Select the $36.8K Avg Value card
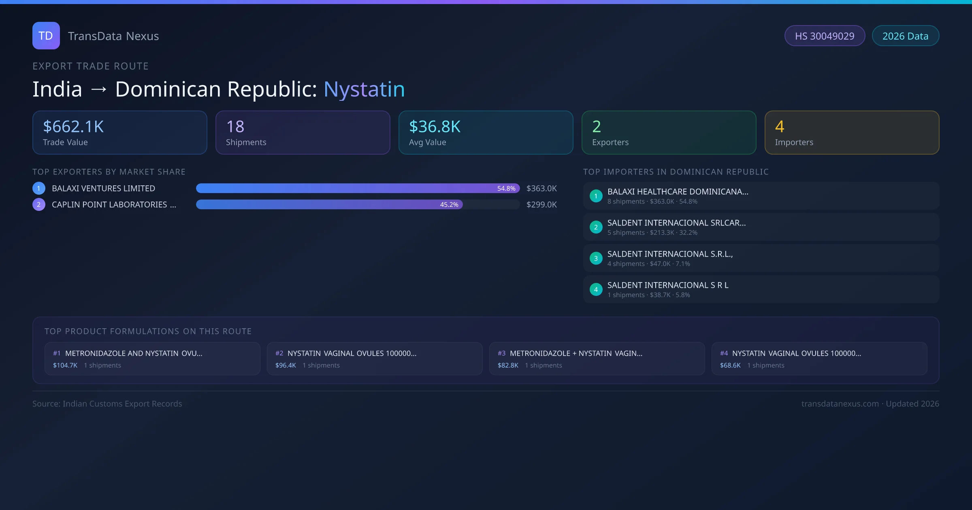The width and height of the screenshot is (972, 510). pyautogui.click(x=486, y=133)
